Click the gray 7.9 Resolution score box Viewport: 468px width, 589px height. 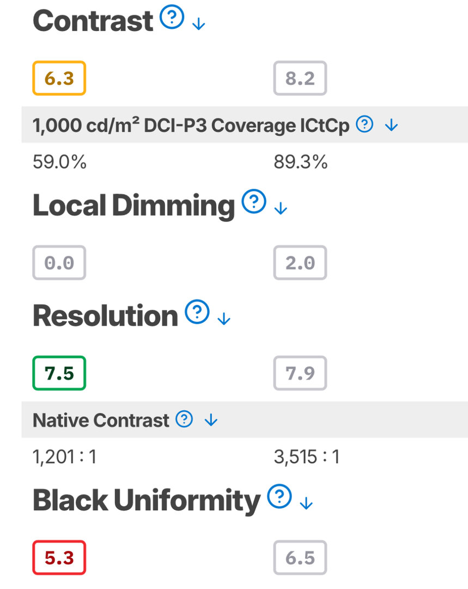coord(300,373)
